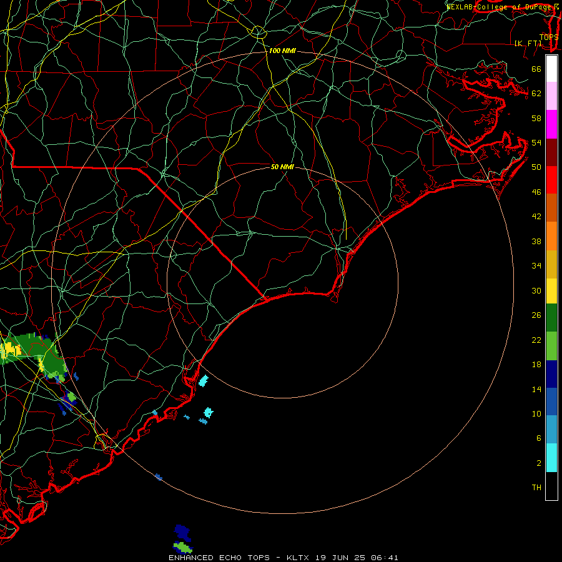This screenshot has width=562, height=562.
Task: Click the 06:41 timestamp
Action: (x=385, y=558)
